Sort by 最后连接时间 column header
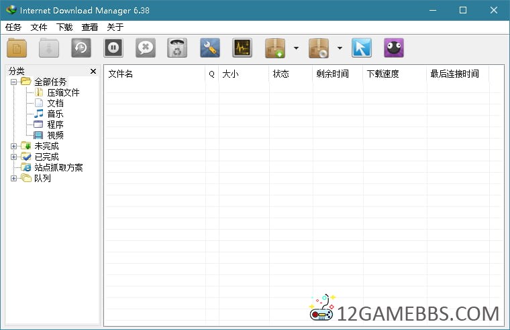 pos(458,74)
